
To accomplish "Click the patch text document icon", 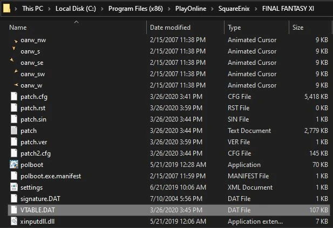I will (14, 130).
